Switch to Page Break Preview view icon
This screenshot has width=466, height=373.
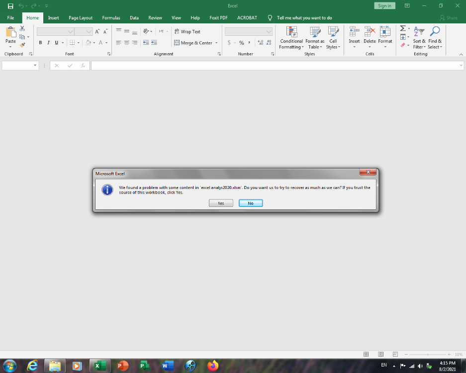[x=395, y=354]
